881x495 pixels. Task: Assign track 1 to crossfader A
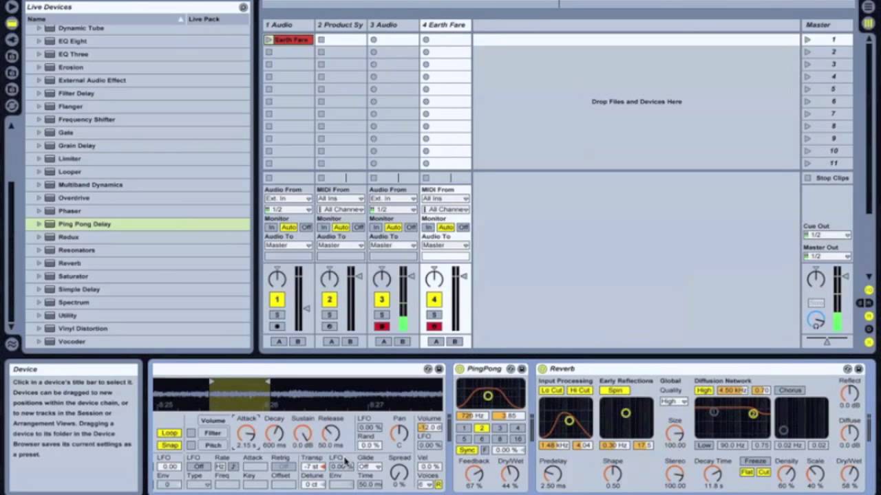pyautogui.click(x=279, y=342)
